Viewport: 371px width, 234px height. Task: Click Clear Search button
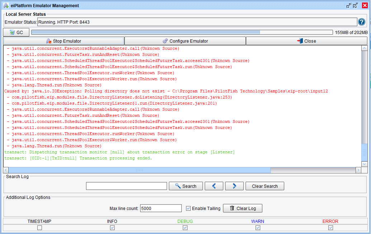(265, 186)
